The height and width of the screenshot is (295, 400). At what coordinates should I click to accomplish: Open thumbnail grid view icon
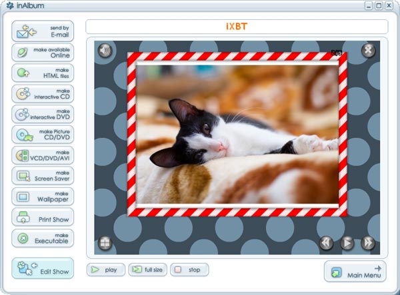pos(105,243)
